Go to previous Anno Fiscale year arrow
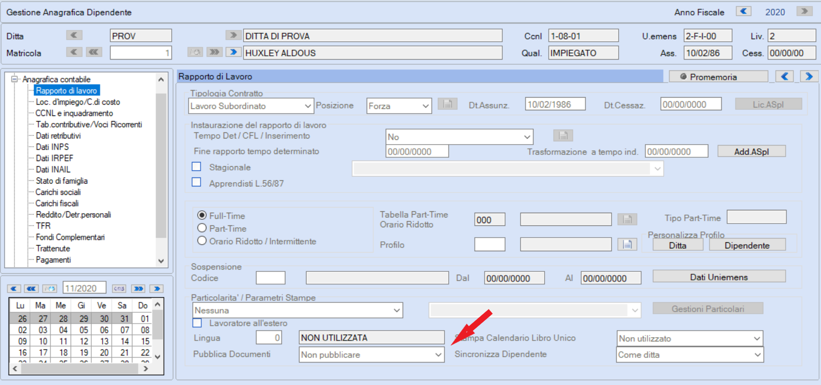The height and width of the screenshot is (385, 821). click(x=743, y=11)
